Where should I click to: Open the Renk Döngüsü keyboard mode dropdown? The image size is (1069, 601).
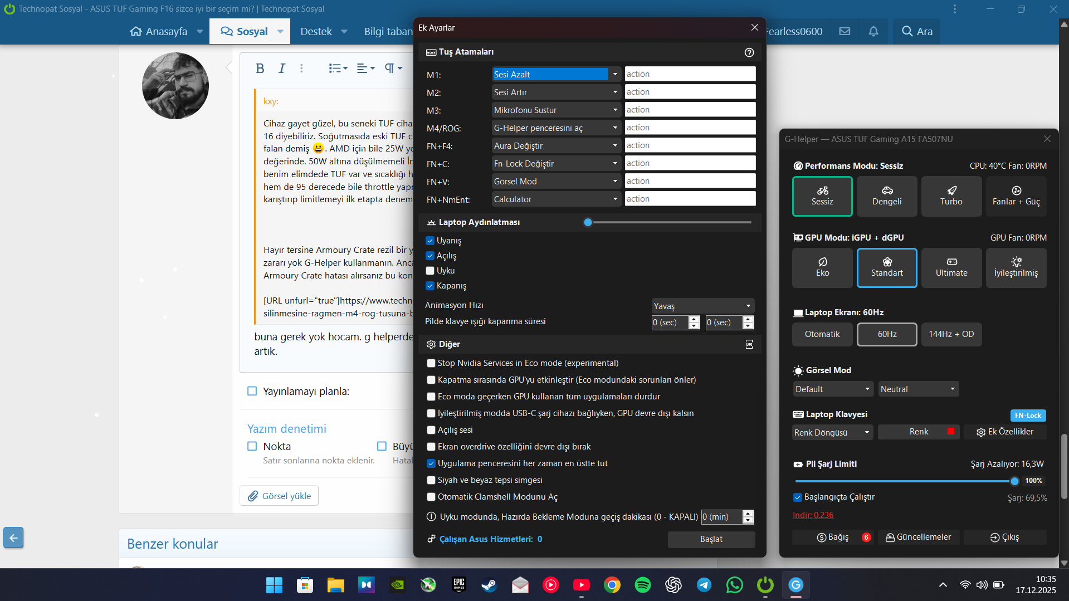click(x=833, y=432)
